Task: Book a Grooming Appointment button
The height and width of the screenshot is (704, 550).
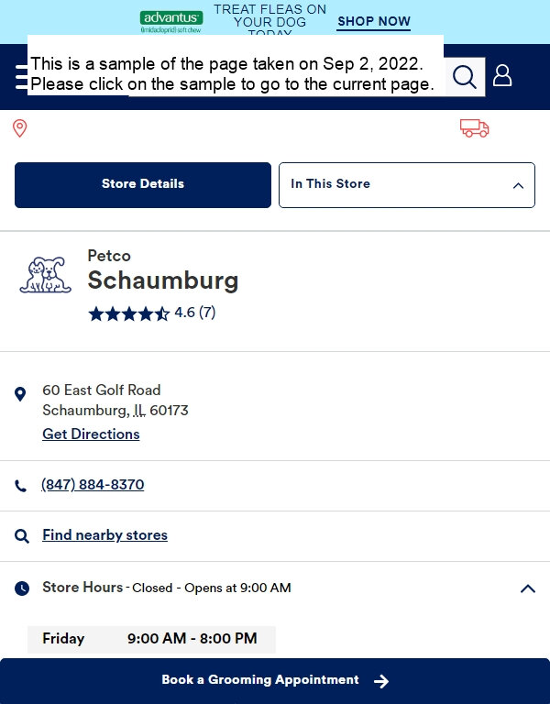Action: coord(275,681)
